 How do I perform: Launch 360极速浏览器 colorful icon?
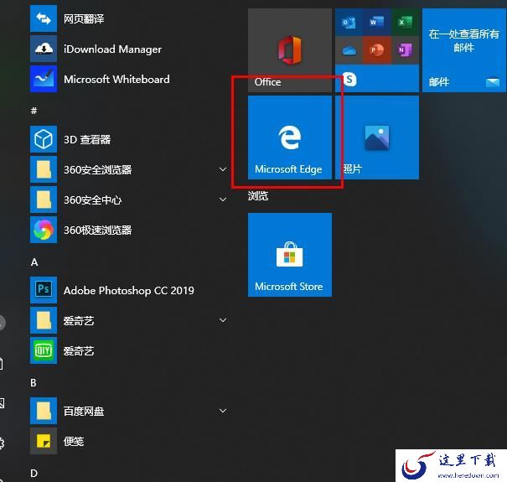coord(44,230)
